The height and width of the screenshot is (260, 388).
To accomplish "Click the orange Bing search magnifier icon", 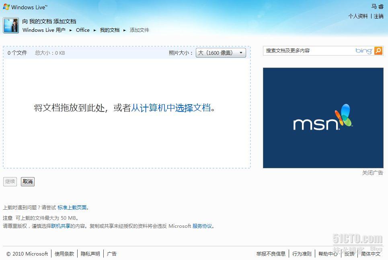I will pyautogui.click(x=378, y=51).
